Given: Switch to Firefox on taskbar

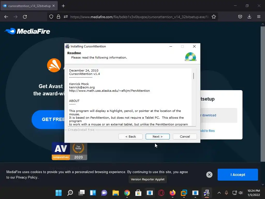Looking at the screenshot, I should pyautogui.click(x=172, y=193).
